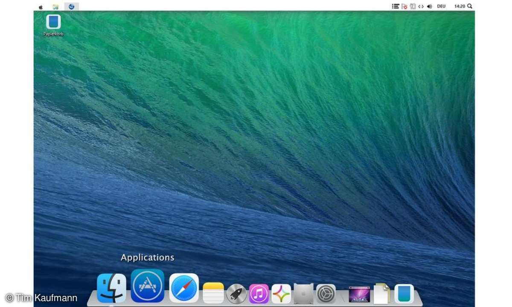Open System Preferences gear in dock
Screen dimensions: 512x307
(x=326, y=293)
